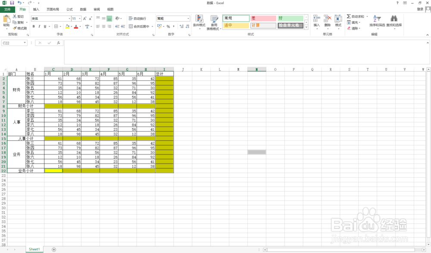Increase font size with the large A
The width and height of the screenshot is (431, 253).
[x=84, y=19]
